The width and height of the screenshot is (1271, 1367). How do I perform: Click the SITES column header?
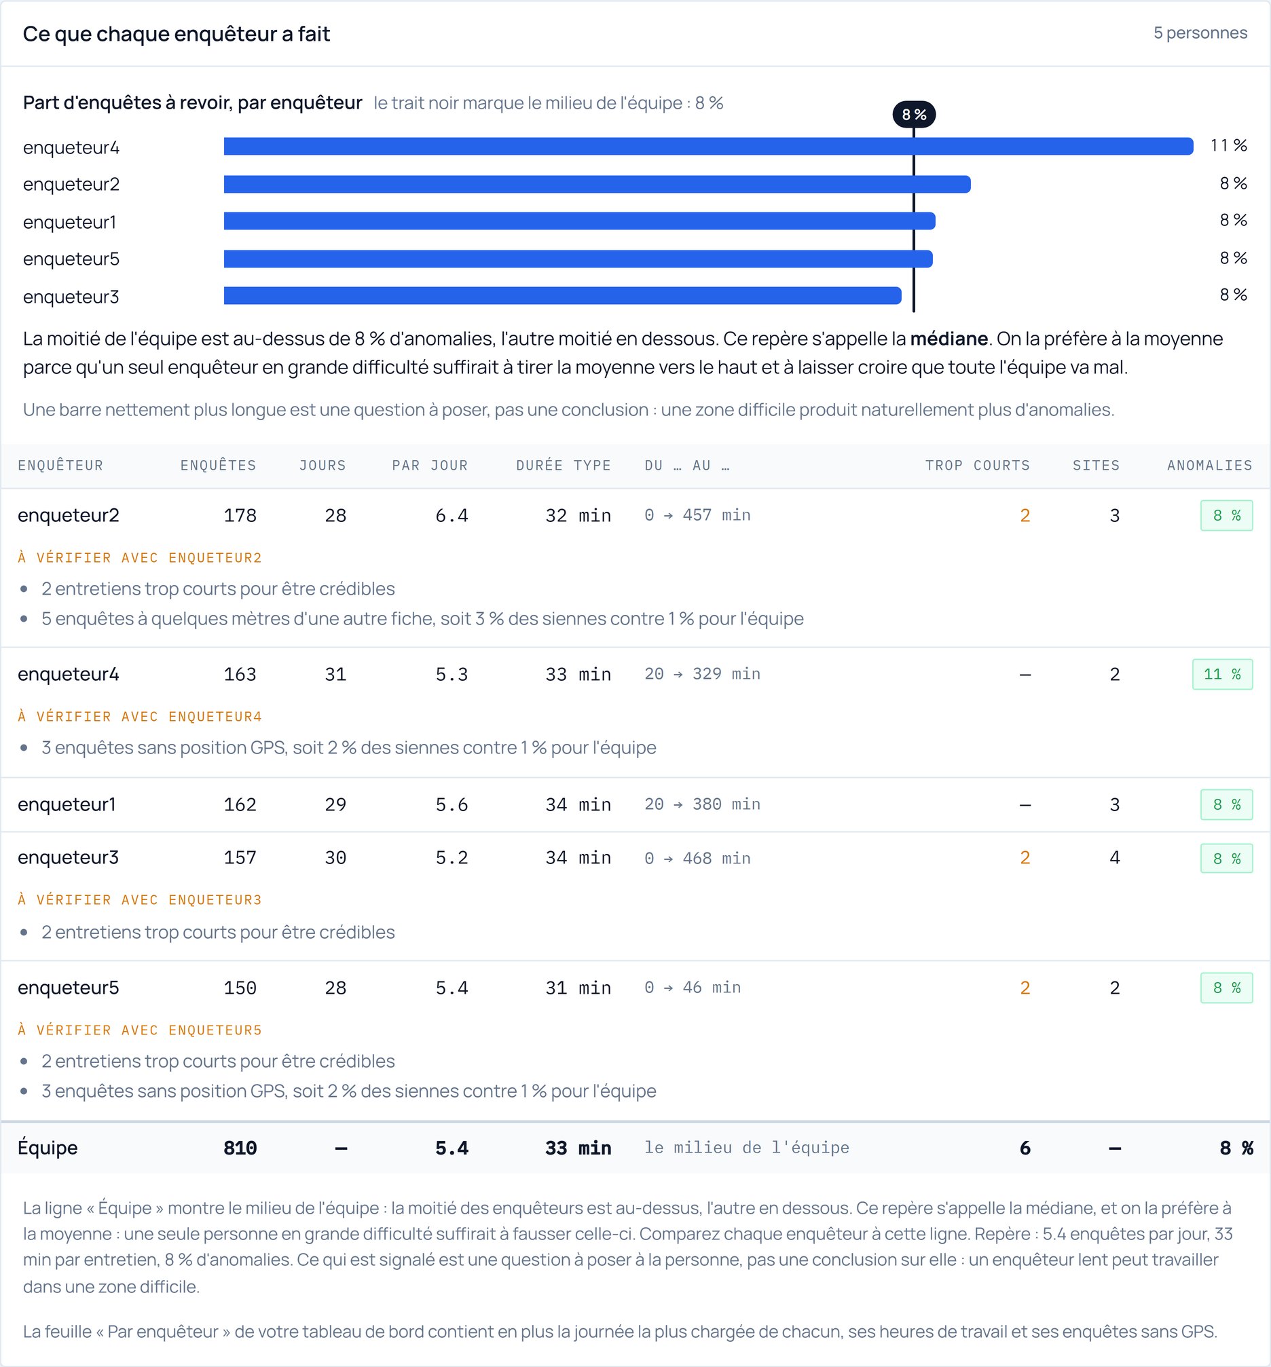(1097, 466)
